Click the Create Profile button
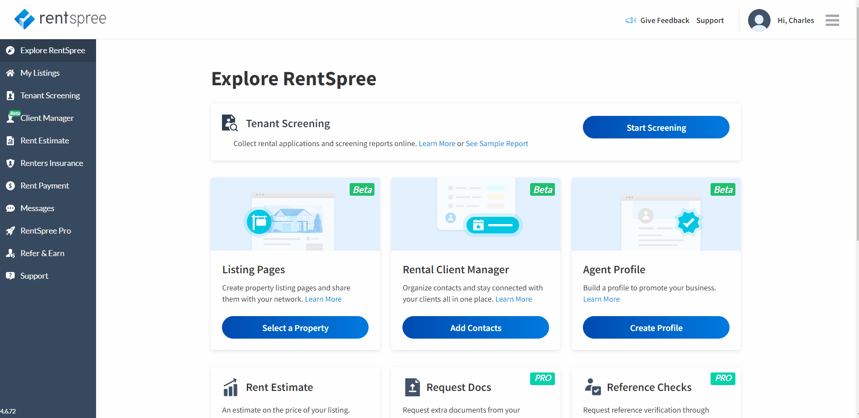 [x=656, y=328]
